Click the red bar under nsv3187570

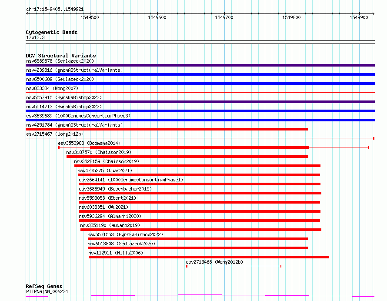pyautogui.click(x=187, y=157)
